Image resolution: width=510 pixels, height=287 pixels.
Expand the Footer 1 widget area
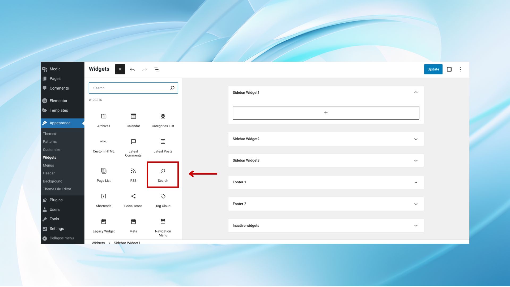416,182
